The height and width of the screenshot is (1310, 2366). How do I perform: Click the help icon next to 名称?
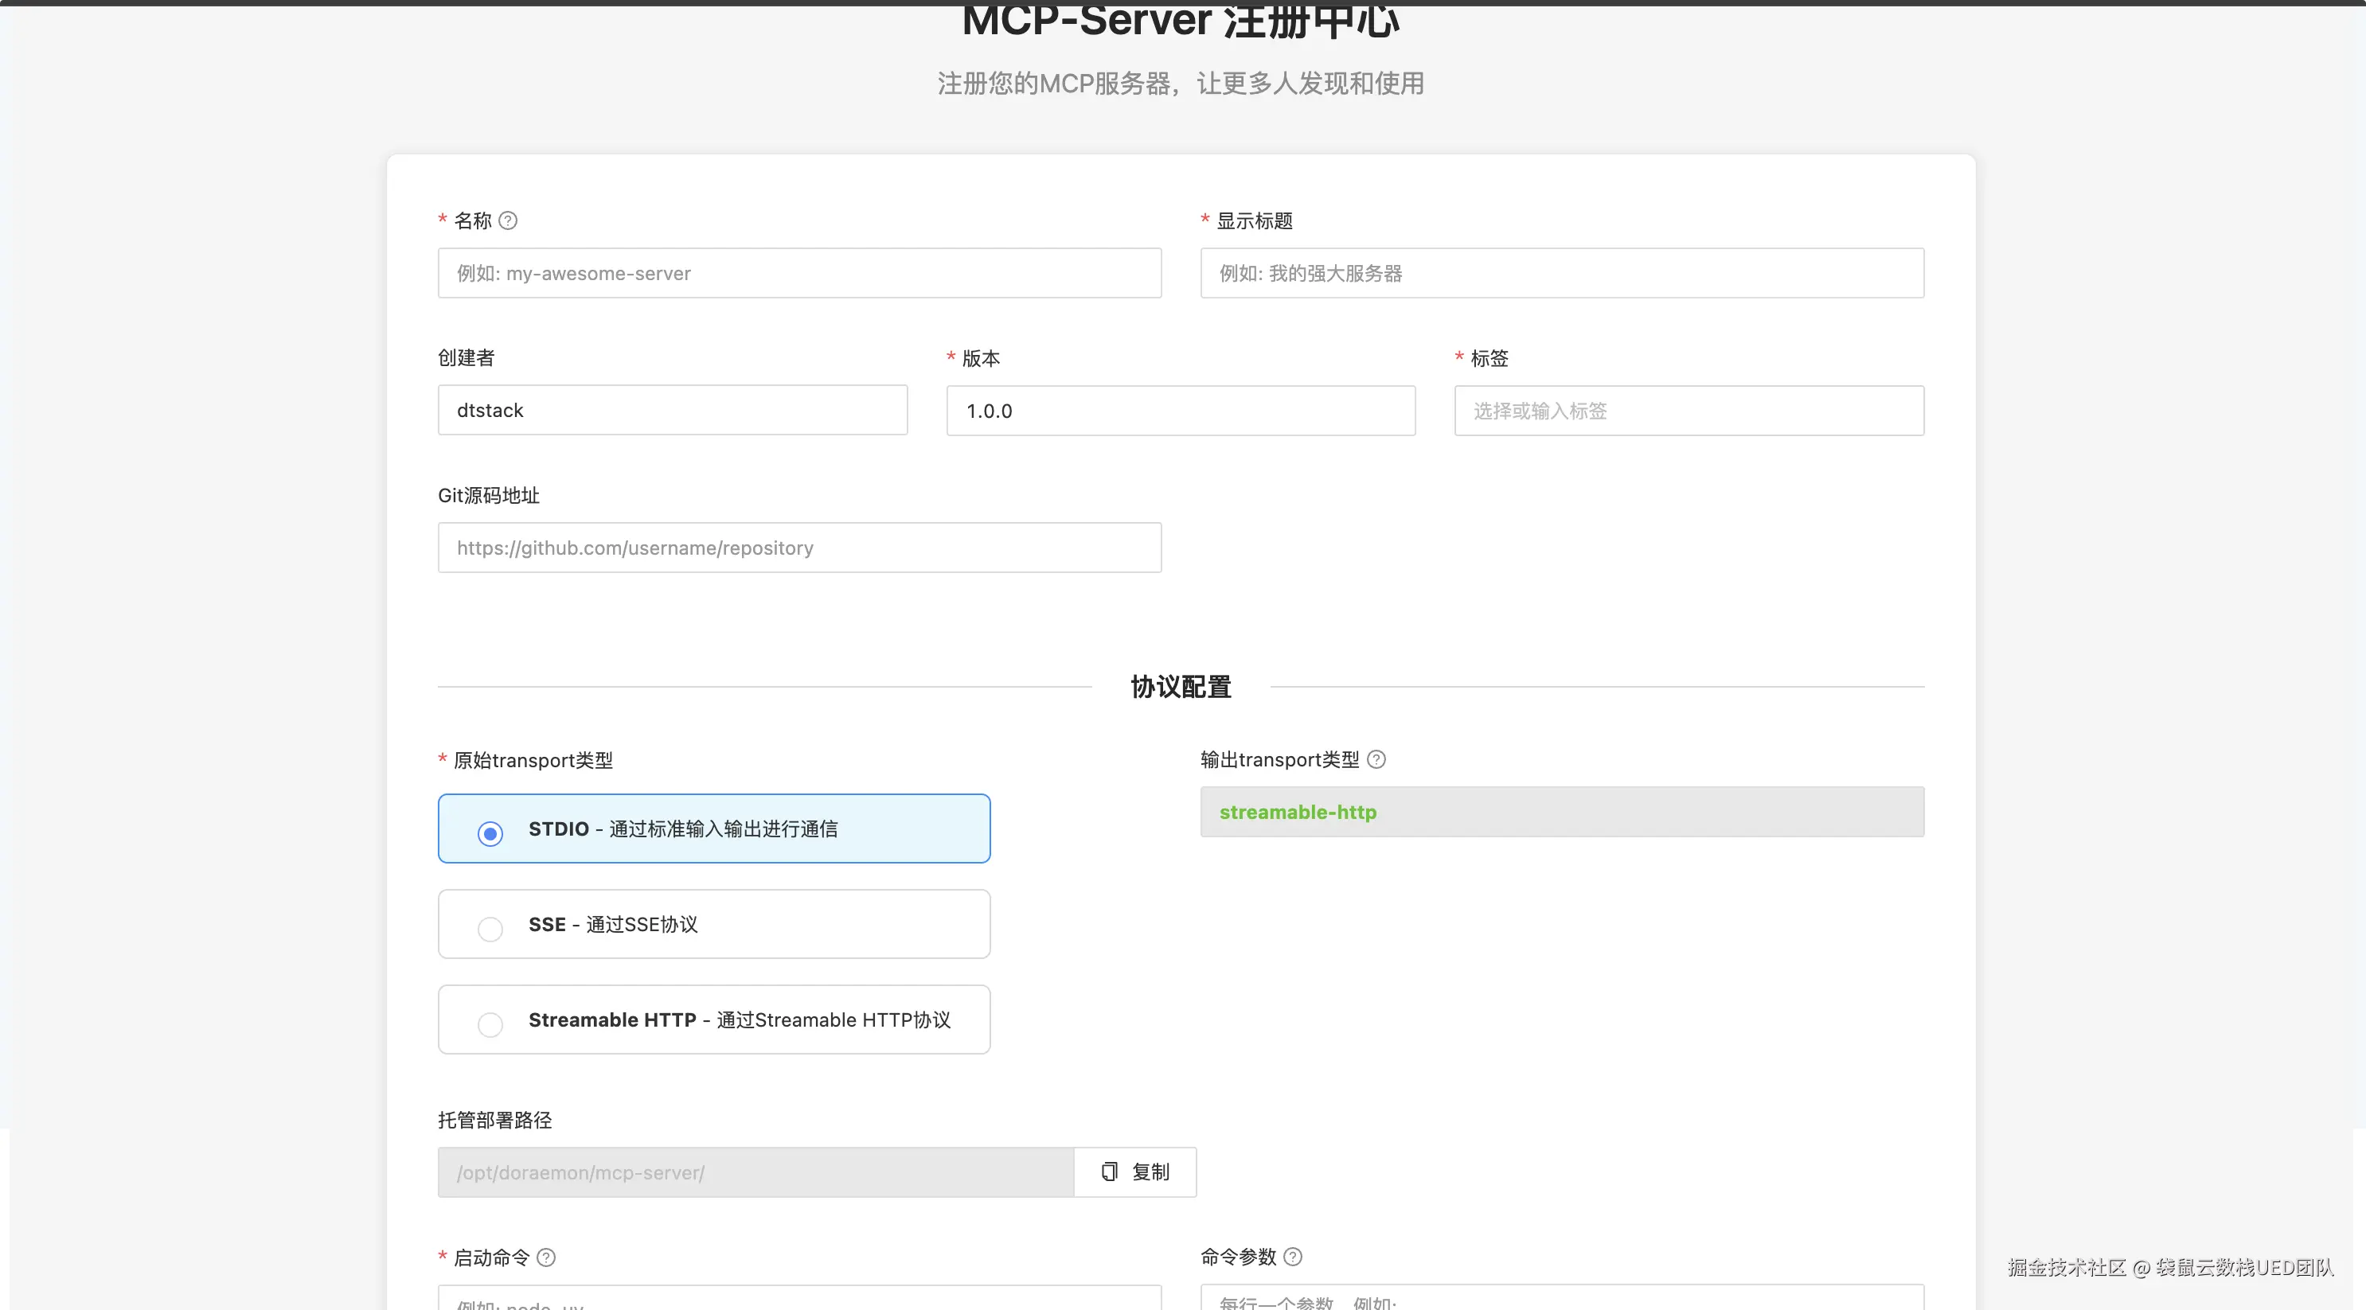tap(508, 220)
